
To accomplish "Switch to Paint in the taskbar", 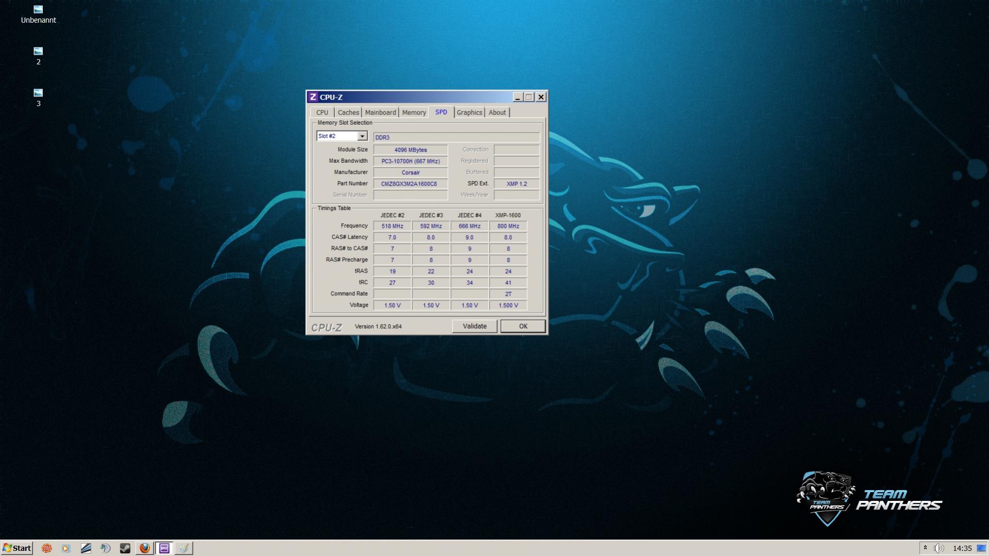I will tap(183, 548).
